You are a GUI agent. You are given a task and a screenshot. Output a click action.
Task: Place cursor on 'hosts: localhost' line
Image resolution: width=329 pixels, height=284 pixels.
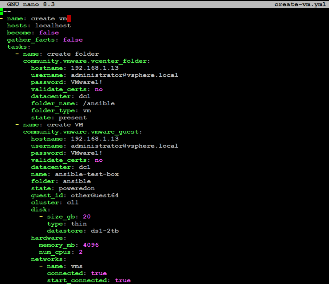pos(39,26)
